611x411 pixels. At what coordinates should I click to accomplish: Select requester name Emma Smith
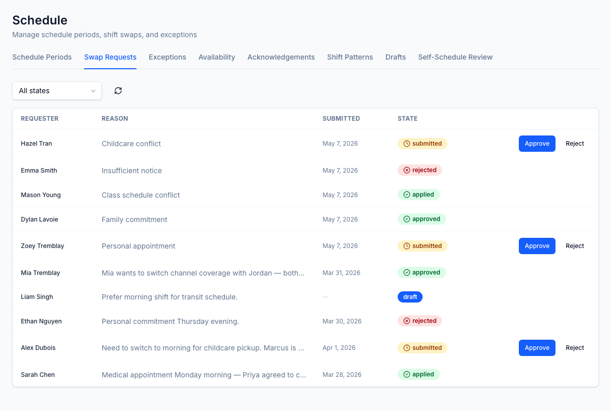click(39, 171)
